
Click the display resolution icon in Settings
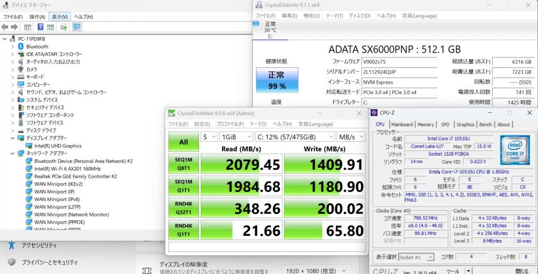pyautogui.click(x=147, y=271)
